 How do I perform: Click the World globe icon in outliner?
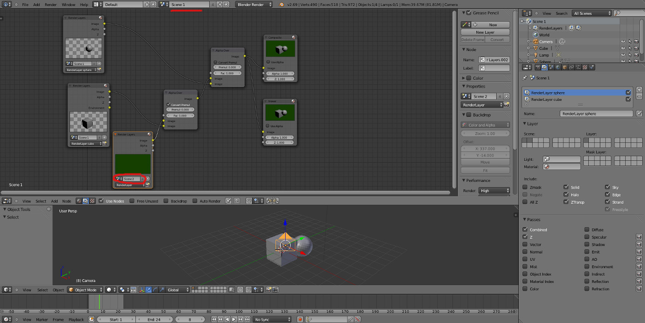(x=535, y=35)
